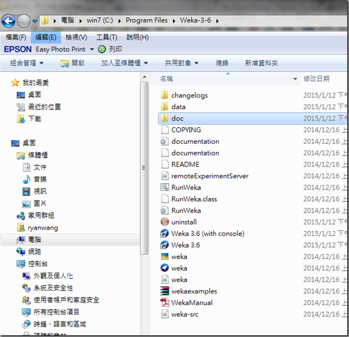Expand the breadcrumb arrow after Weka-3-6
Screen dimensions: 349x337
[x=217, y=21]
